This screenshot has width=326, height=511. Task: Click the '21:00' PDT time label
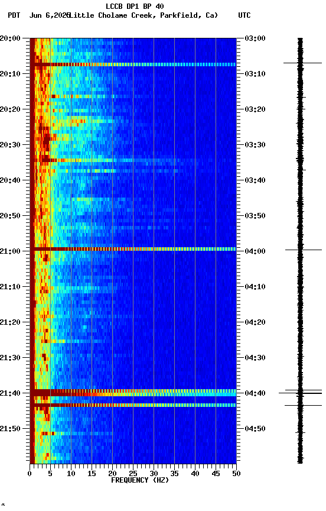(x=10, y=251)
